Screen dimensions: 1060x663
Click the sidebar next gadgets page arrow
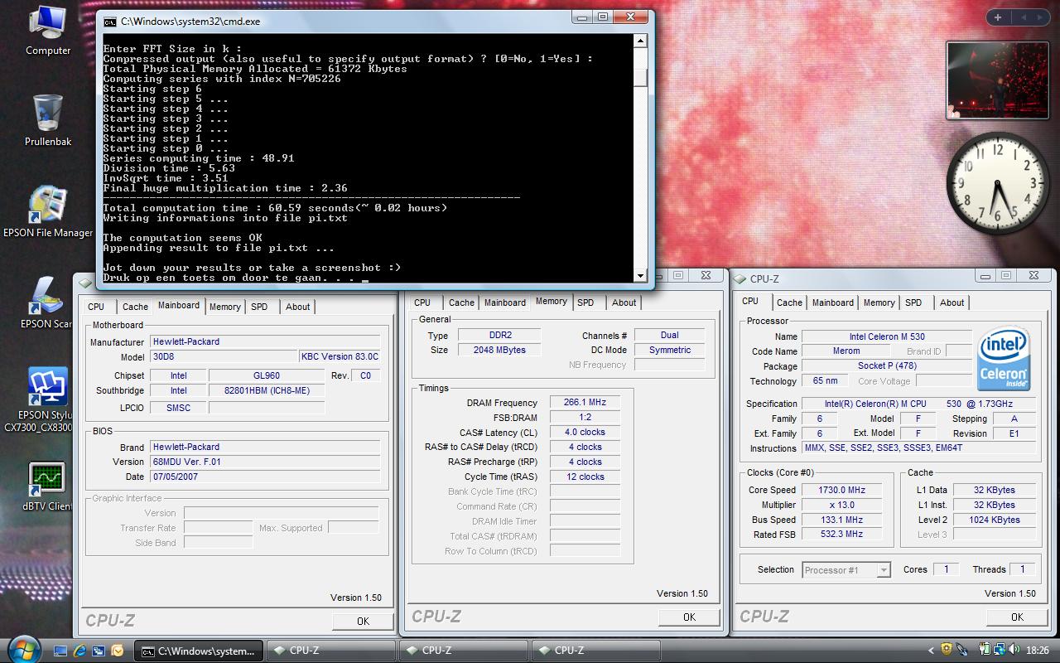click(x=1041, y=17)
